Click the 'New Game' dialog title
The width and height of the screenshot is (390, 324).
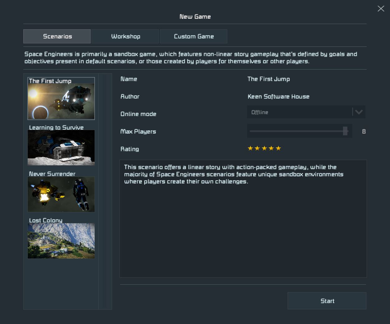coord(195,17)
